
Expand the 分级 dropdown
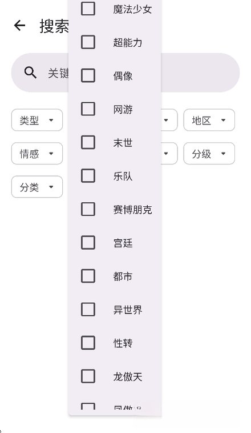[x=209, y=153]
